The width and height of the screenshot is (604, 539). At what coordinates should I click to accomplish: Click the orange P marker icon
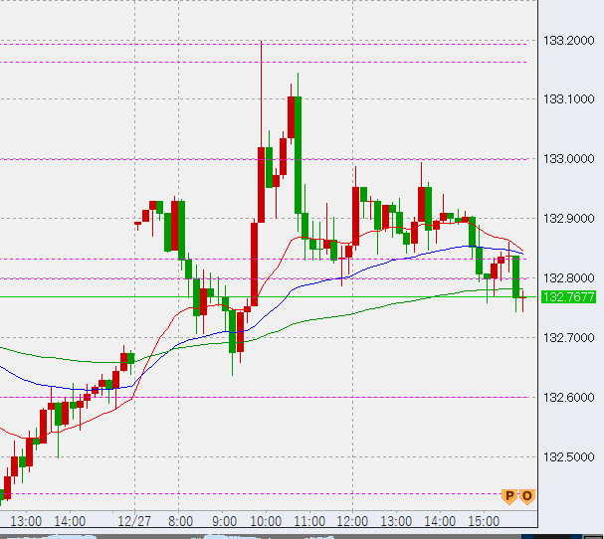click(x=510, y=495)
